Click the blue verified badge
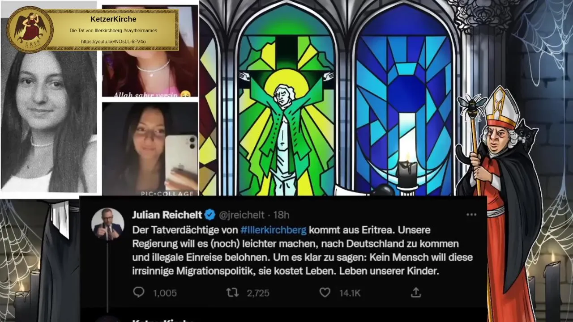This screenshot has width=573, height=322. click(x=210, y=215)
